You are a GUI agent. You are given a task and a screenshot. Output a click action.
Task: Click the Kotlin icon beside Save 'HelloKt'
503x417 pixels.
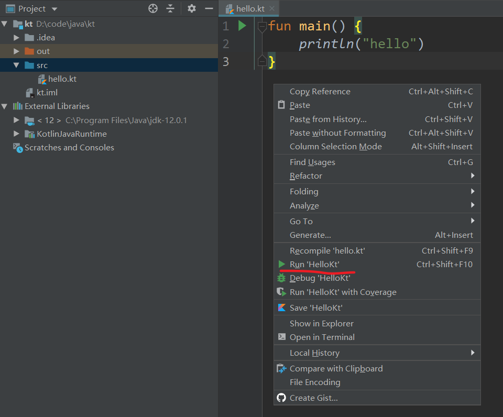pyautogui.click(x=281, y=308)
